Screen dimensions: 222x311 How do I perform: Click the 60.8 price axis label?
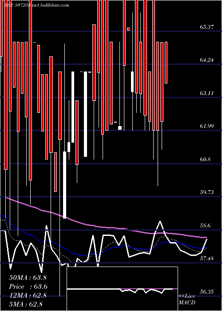point(205,159)
